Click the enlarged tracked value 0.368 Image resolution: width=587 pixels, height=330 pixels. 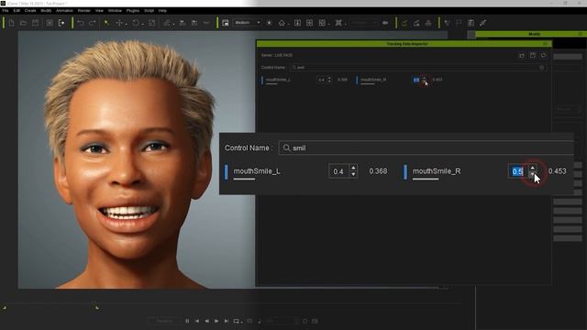click(x=378, y=171)
